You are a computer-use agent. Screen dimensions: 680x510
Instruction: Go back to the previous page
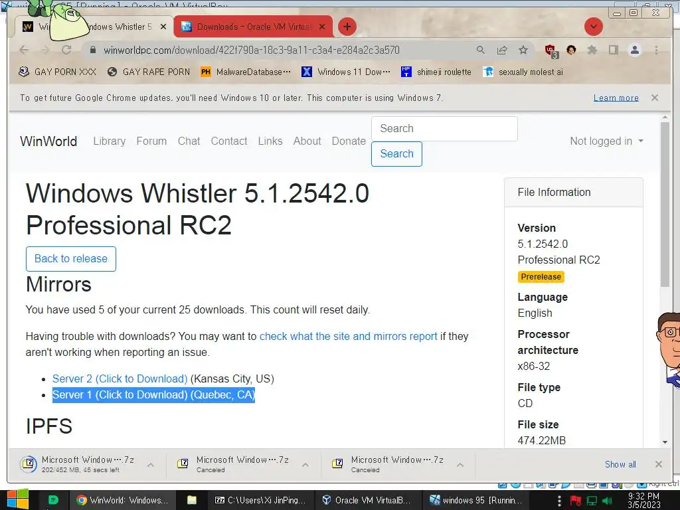(x=25, y=50)
